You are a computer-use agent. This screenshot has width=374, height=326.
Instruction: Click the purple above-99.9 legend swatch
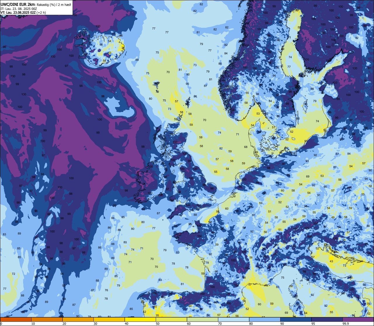click(358, 319)
